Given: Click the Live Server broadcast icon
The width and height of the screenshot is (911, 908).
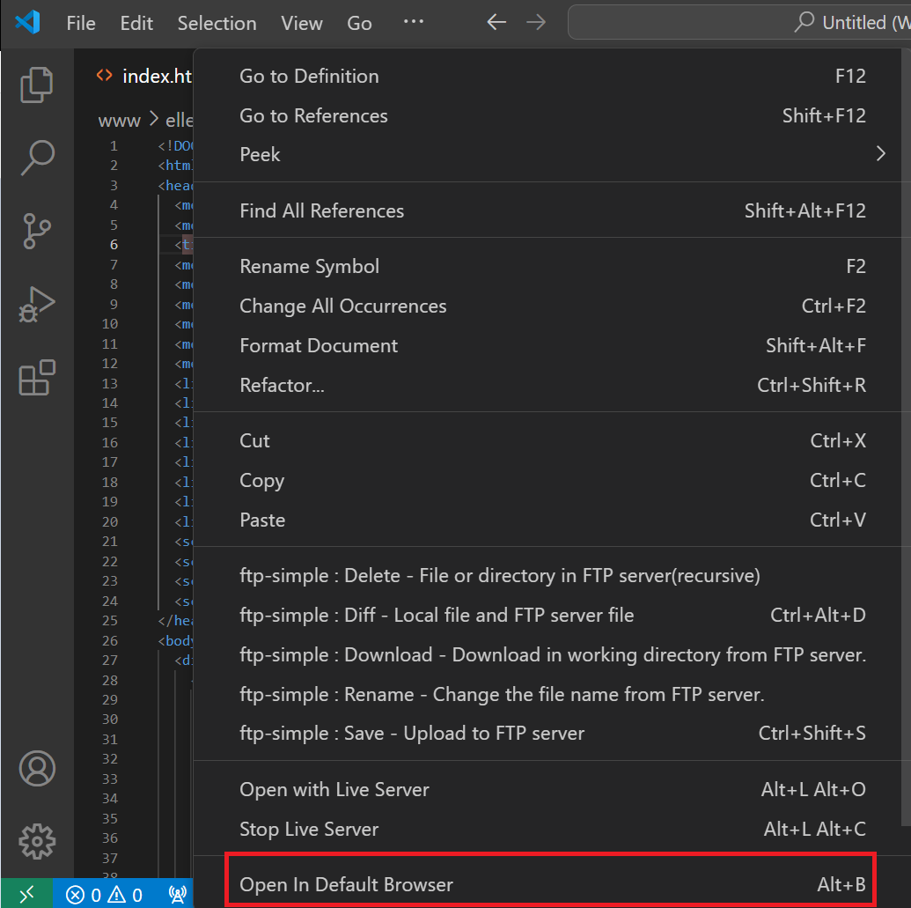Looking at the screenshot, I should pos(177,894).
